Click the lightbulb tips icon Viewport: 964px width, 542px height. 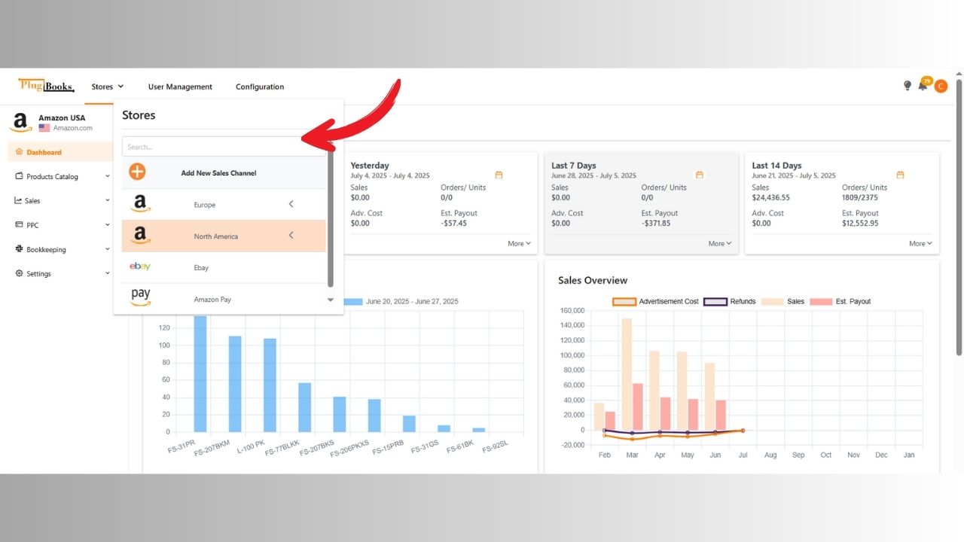pos(907,85)
